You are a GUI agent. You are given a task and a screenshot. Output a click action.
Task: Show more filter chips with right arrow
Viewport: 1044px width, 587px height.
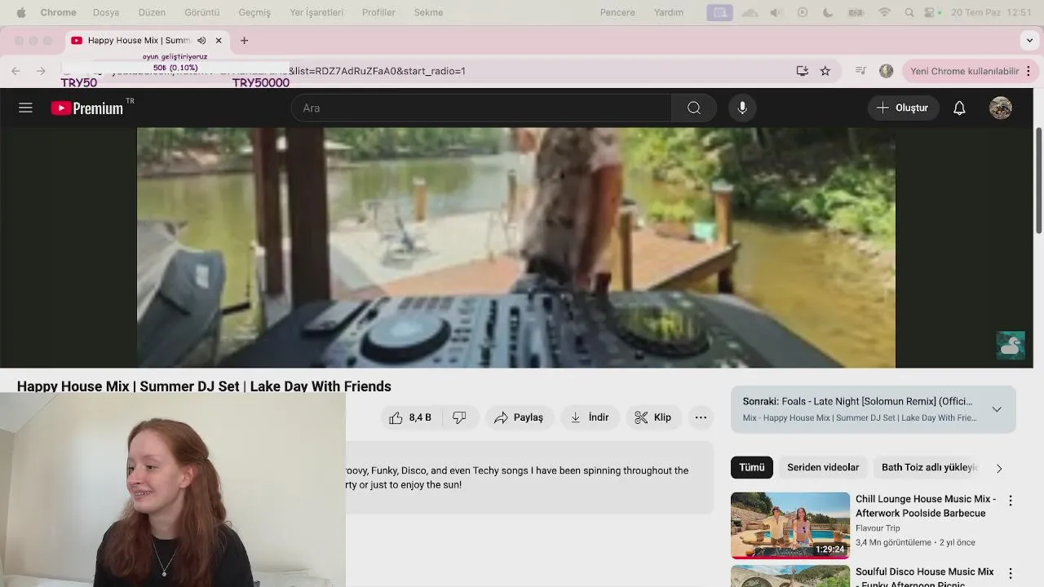[x=999, y=468]
